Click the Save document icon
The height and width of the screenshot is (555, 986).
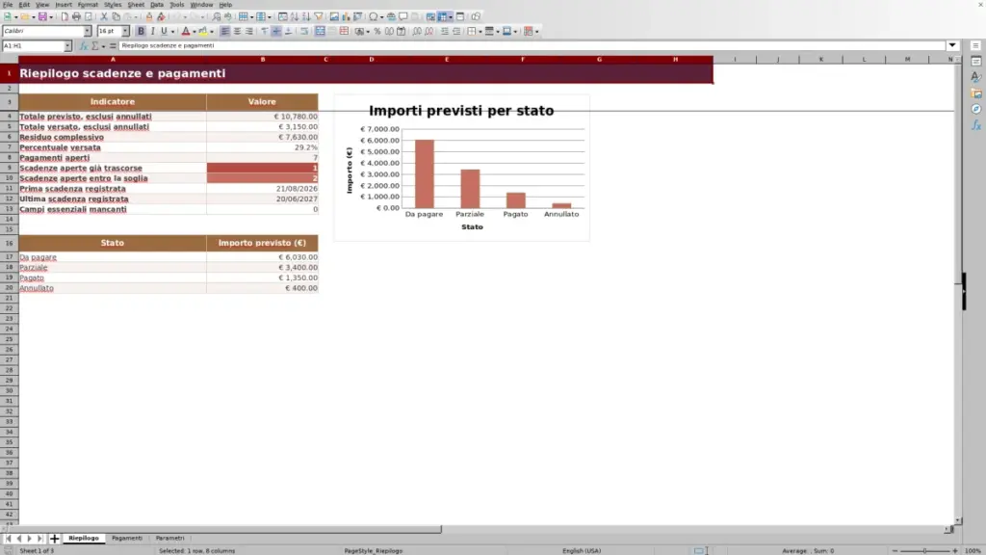[42, 16]
